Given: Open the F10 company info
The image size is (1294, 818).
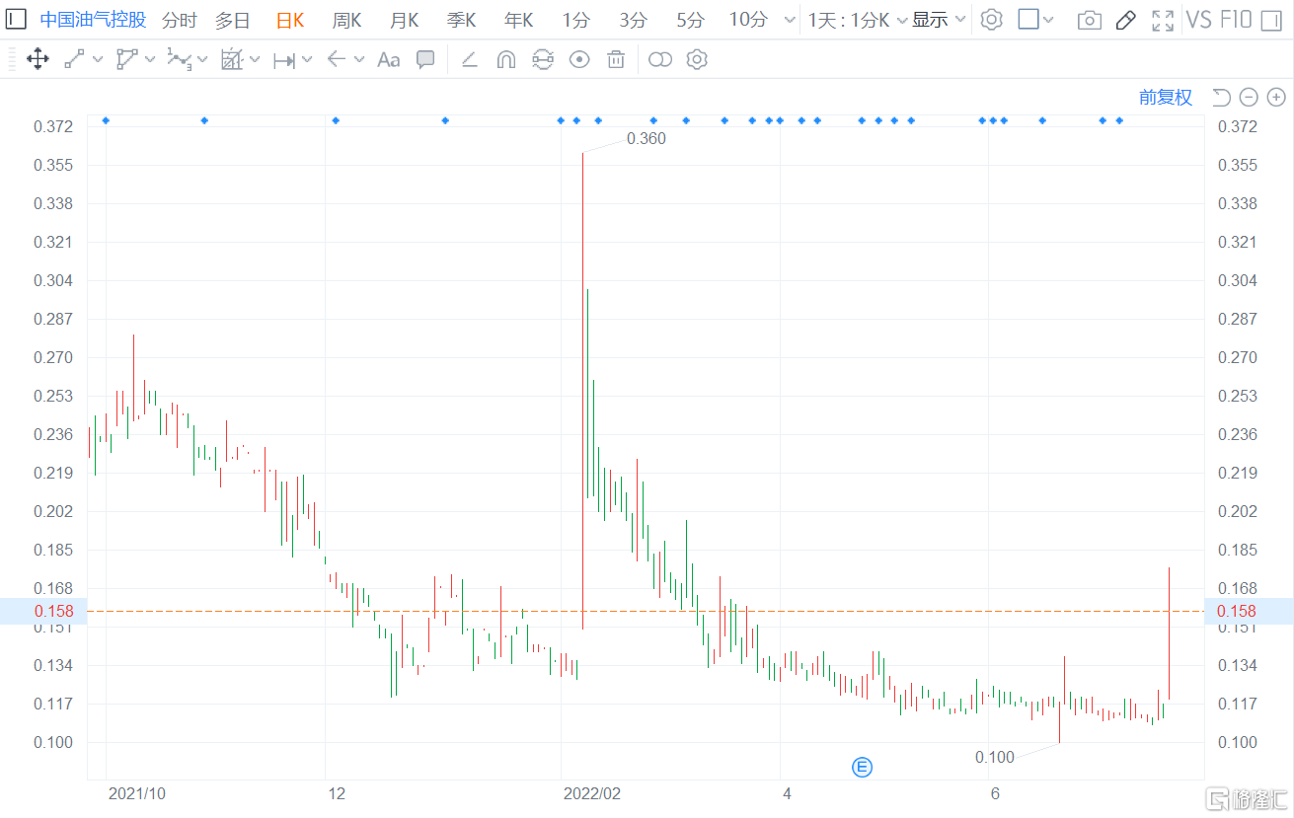Looking at the screenshot, I should pos(1236,20).
